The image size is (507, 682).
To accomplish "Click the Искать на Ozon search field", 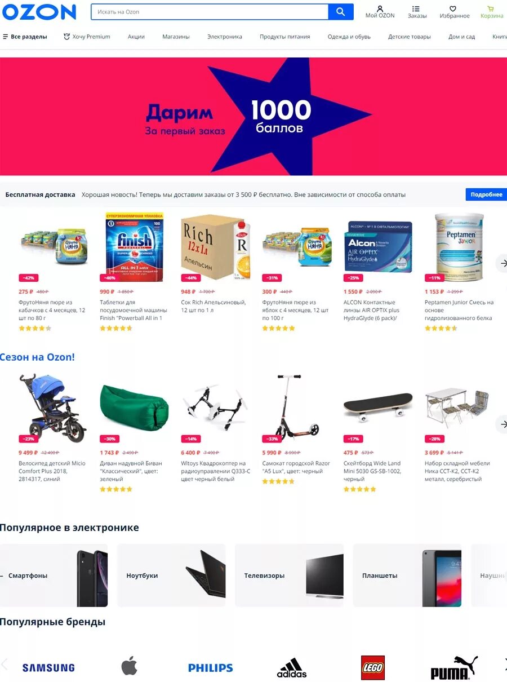I will pyautogui.click(x=210, y=12).
